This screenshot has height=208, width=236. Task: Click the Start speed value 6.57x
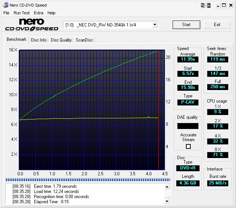(188, 73)
